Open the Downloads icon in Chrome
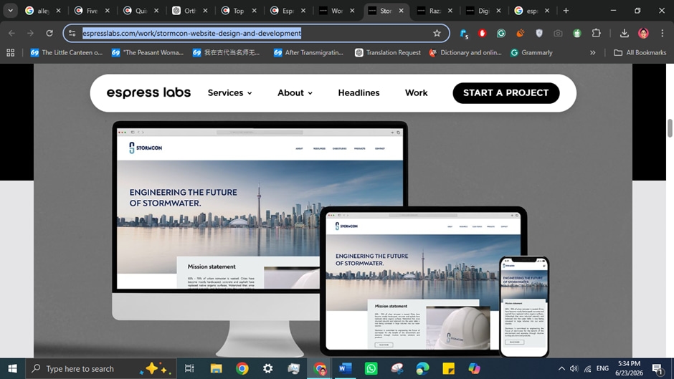This screenshot has height=379, width=674. click(624, 33)
